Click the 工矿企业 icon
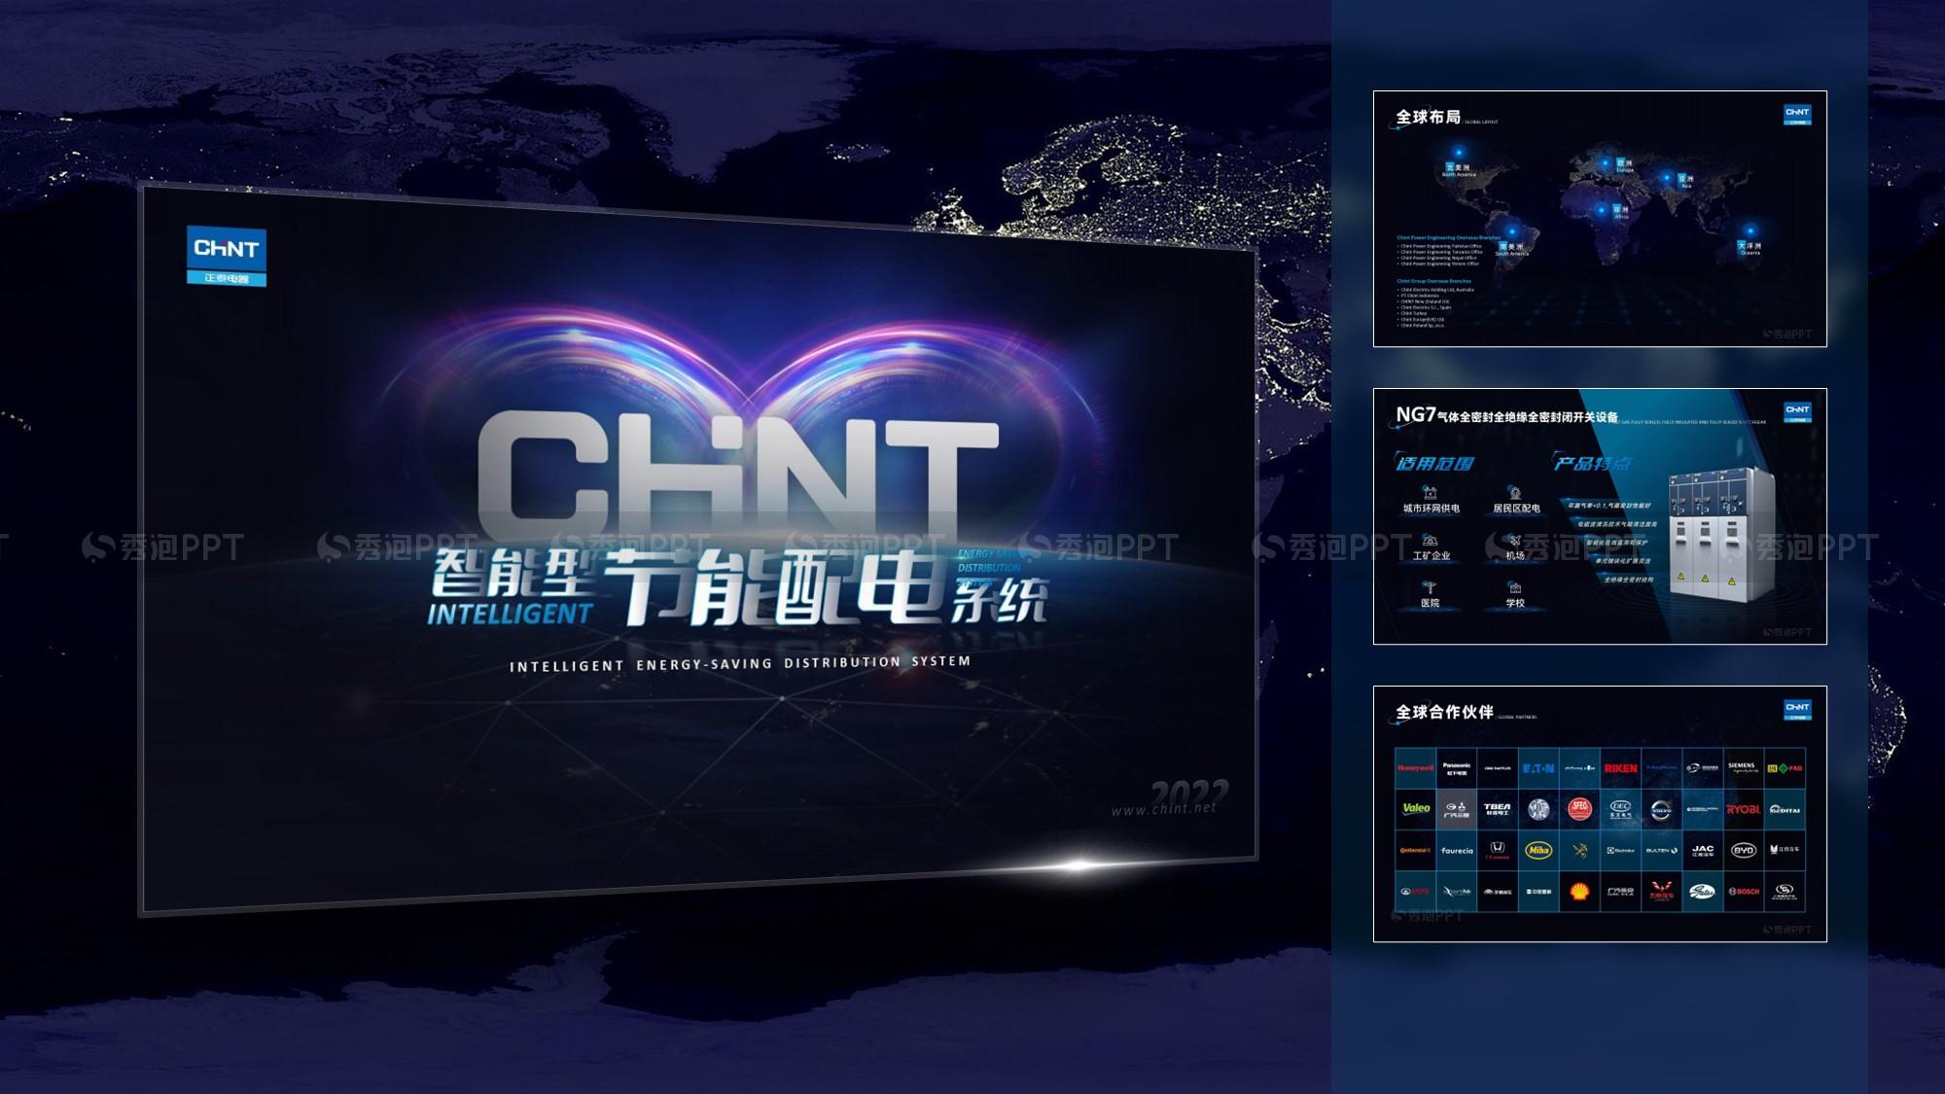Image resolution: width=1945 pixels, height=1094 pixels. [x=1430, y=540]
